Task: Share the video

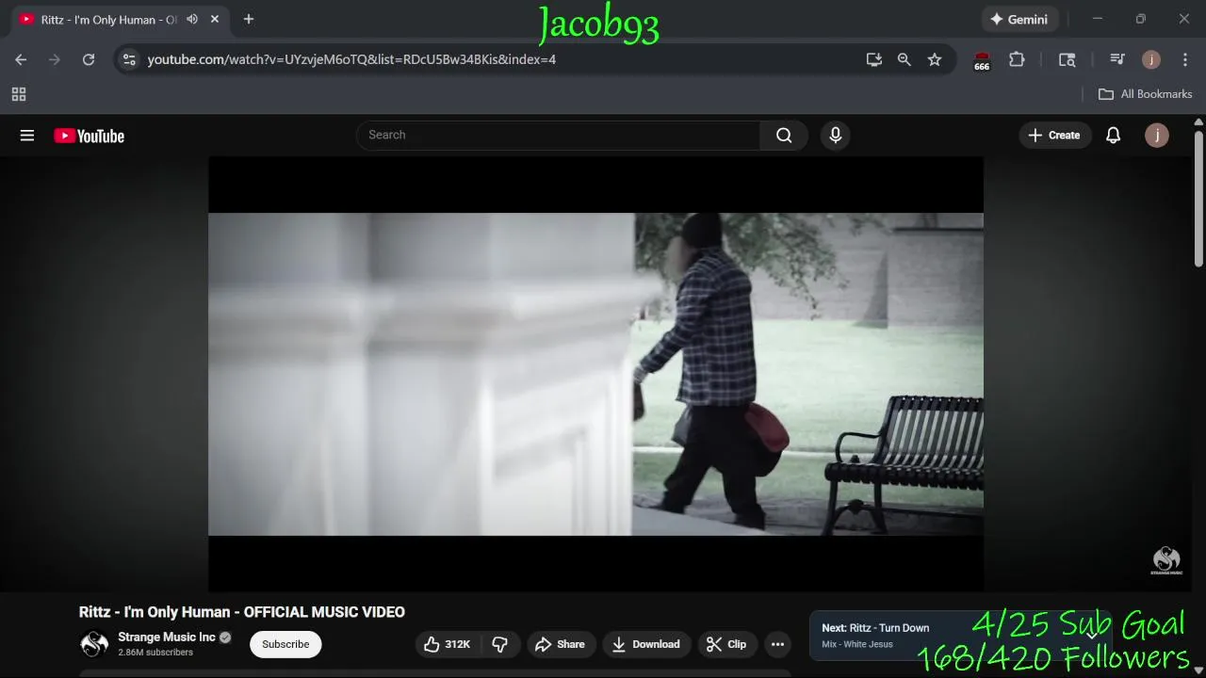Action: coord(561,644)
